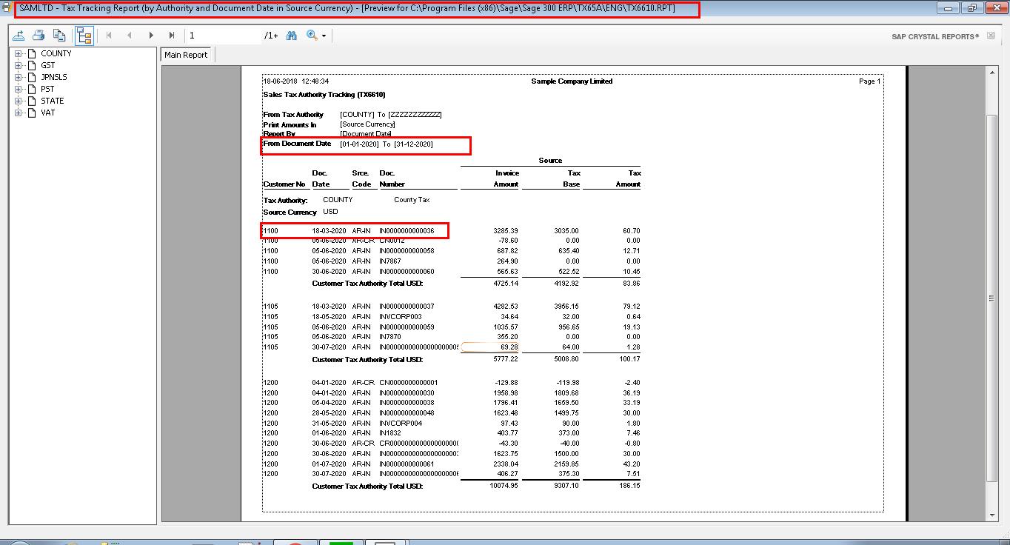
Task: Switch to the Main Report tab
Action: pyautogui.click(x=186, y=55)
